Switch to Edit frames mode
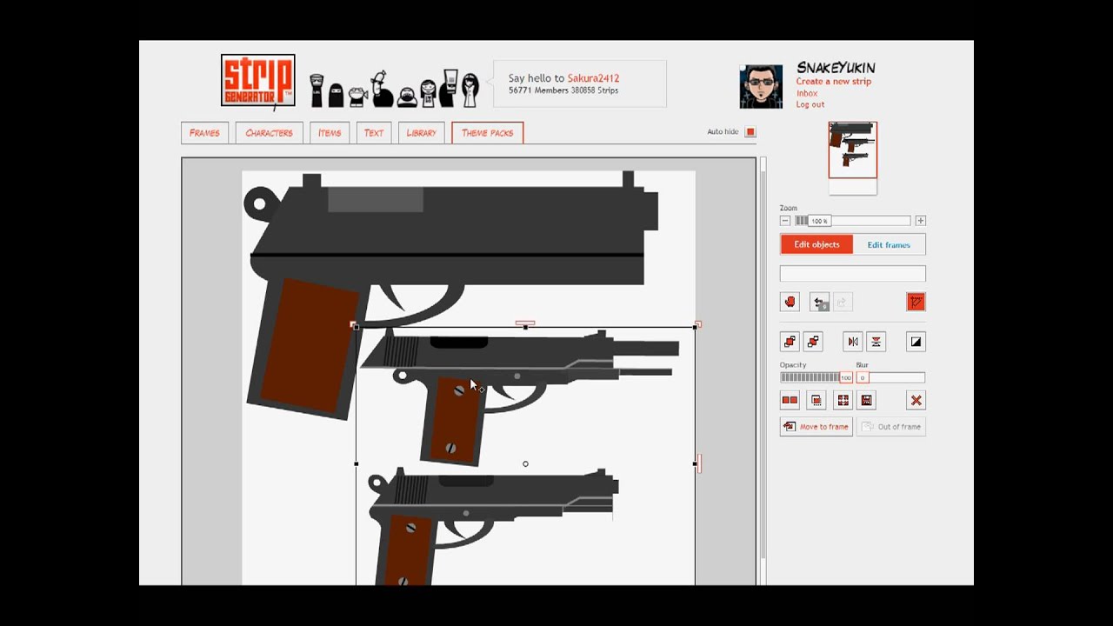1113x626 pixels. [x=889, y=244]
